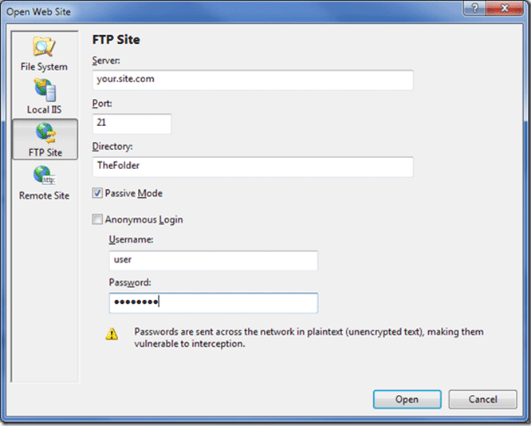531x426 pixels.
Task: Focus the Server field containing your.site.com
Action: pos(253,81)
